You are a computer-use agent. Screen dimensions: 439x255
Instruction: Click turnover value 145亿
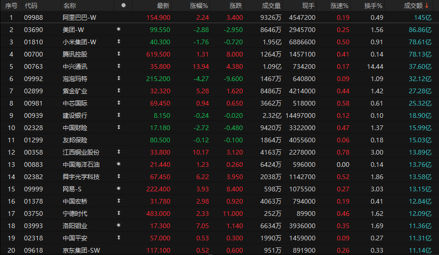(x=423, y=17)
